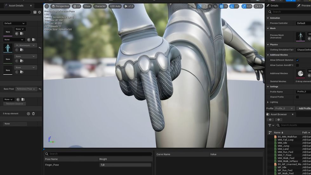Click the property matrix table icon in Asset Details
311x175 pixels.
[x=35, y=12]
